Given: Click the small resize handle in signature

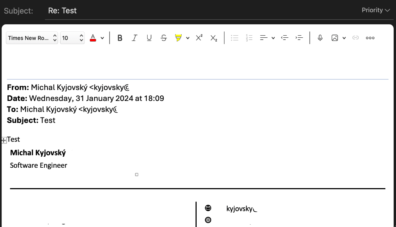Looking at the screenshot, I should pos(137,174).
